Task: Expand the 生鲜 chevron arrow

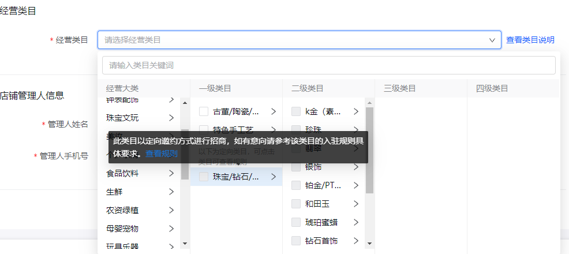Action: pyautogui.click(x=171, y=192)
